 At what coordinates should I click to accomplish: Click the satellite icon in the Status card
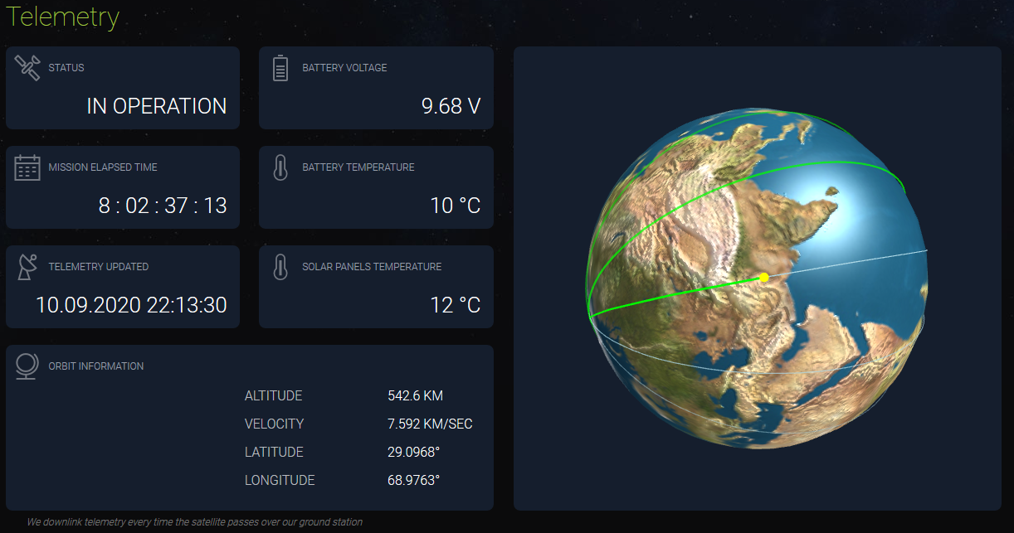(x=27, y=68)
